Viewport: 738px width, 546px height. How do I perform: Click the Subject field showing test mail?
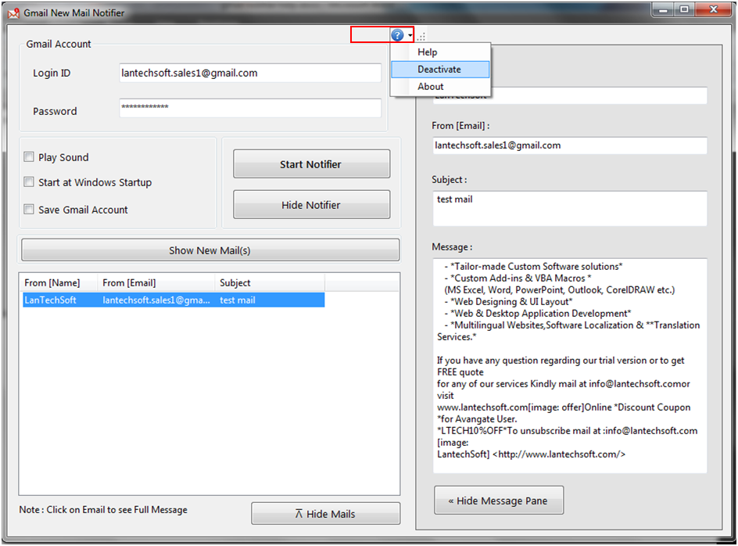[569, 208]
